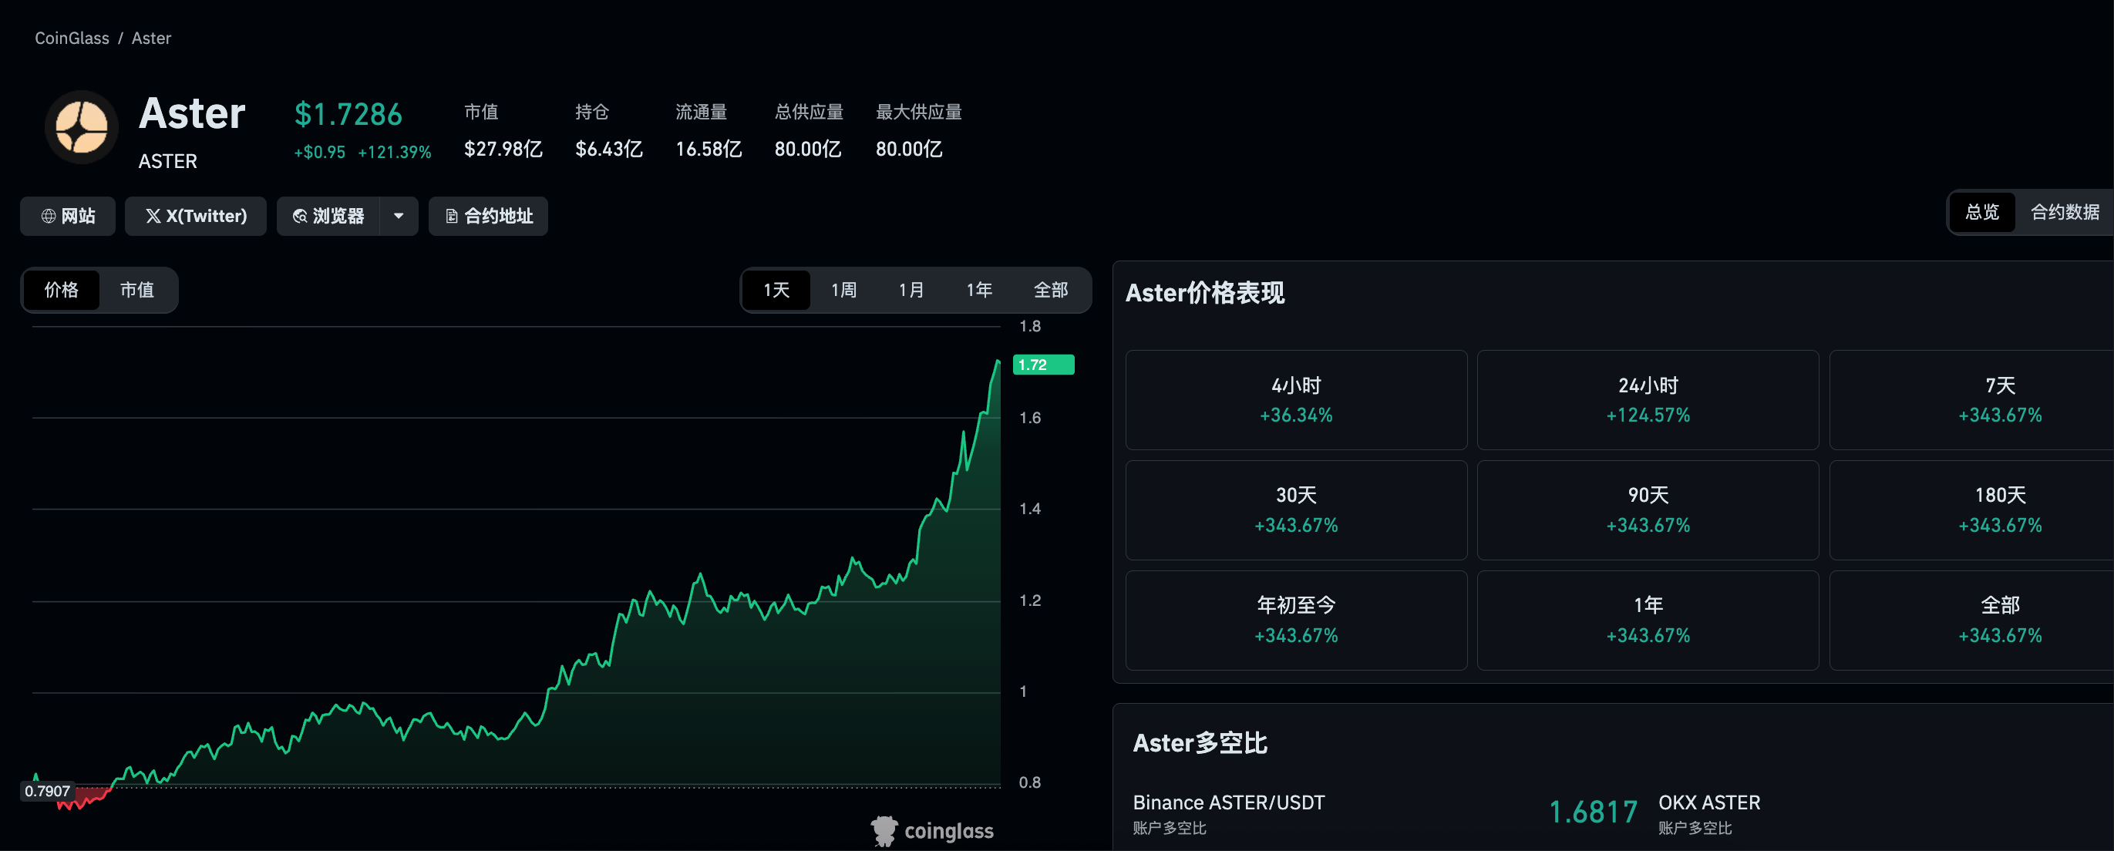2114x851 pixels.
Task: Click the Aster coin logo icon
Action: pos(81,127)
